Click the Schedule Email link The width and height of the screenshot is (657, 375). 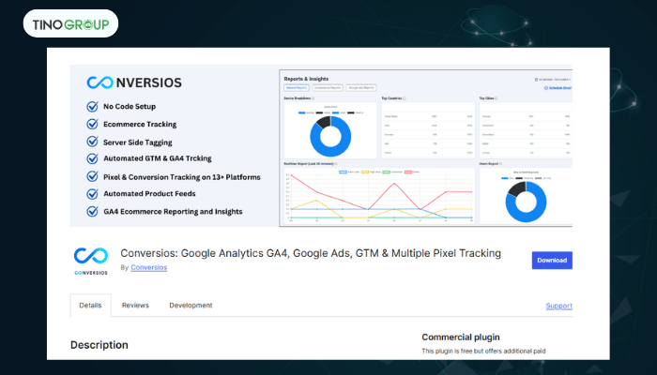coord(558,87)
